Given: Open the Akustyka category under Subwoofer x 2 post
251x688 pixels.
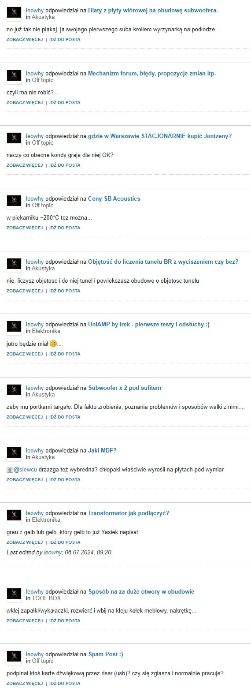Looking at the screenshot, I should (44, 394).
